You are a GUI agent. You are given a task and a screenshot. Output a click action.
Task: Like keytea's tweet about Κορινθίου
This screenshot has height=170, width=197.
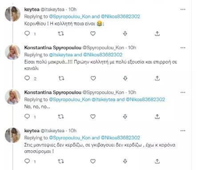pyautogui.click(x=93, y=34)
